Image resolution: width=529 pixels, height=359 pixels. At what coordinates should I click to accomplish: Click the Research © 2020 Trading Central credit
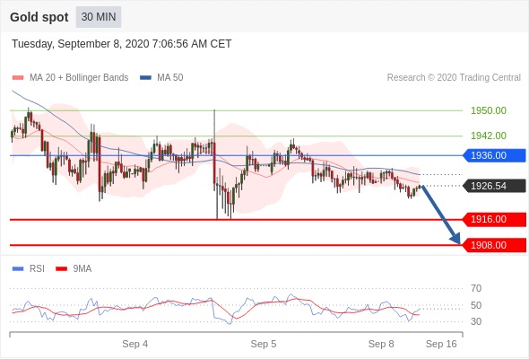pos(454,78)
